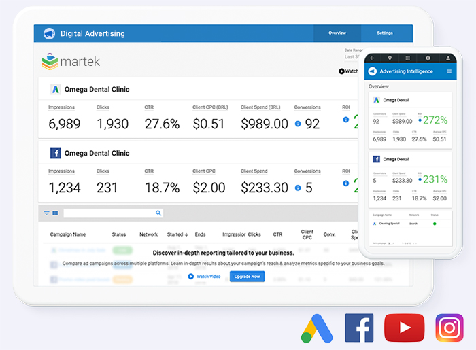
Task: Click the 18.7% CTR value
Action: [162, 188]
